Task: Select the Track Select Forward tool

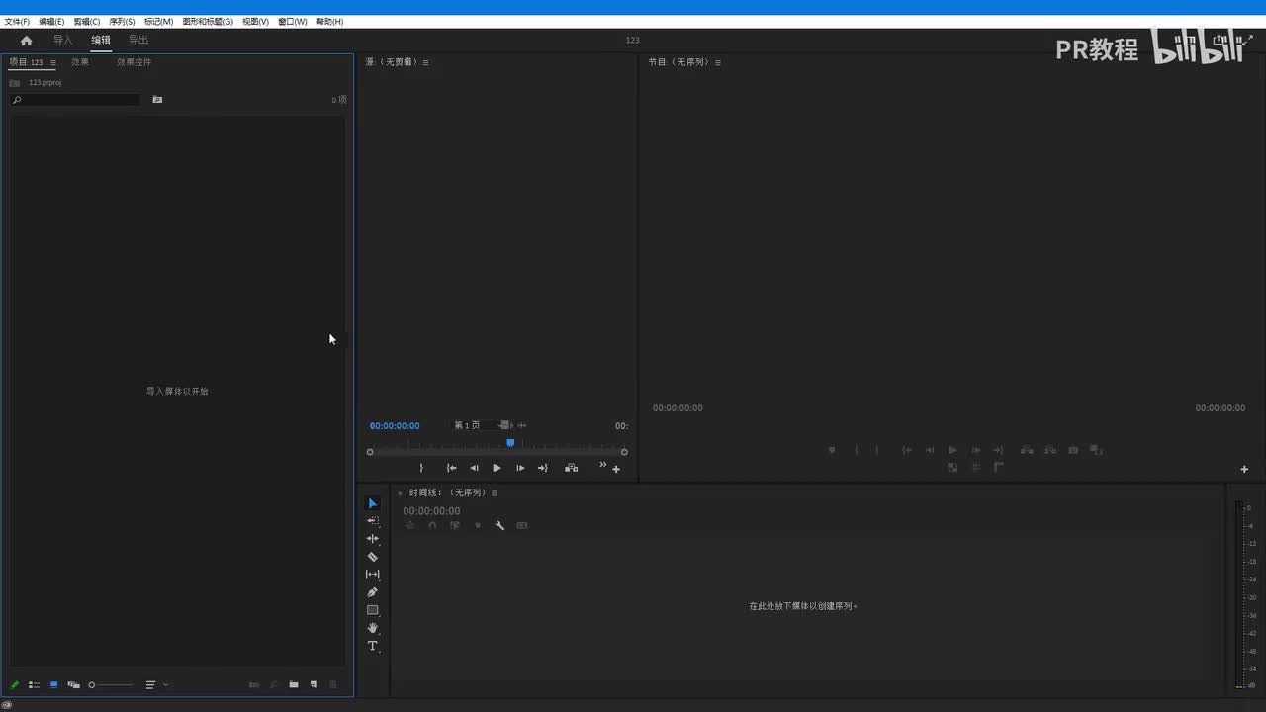Action: (373, 521)
